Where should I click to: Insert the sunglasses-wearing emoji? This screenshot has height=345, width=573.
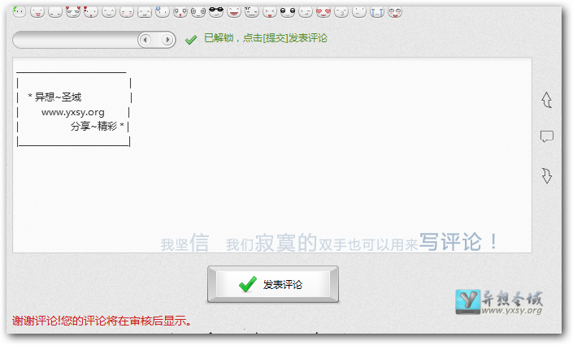[215, 11]
